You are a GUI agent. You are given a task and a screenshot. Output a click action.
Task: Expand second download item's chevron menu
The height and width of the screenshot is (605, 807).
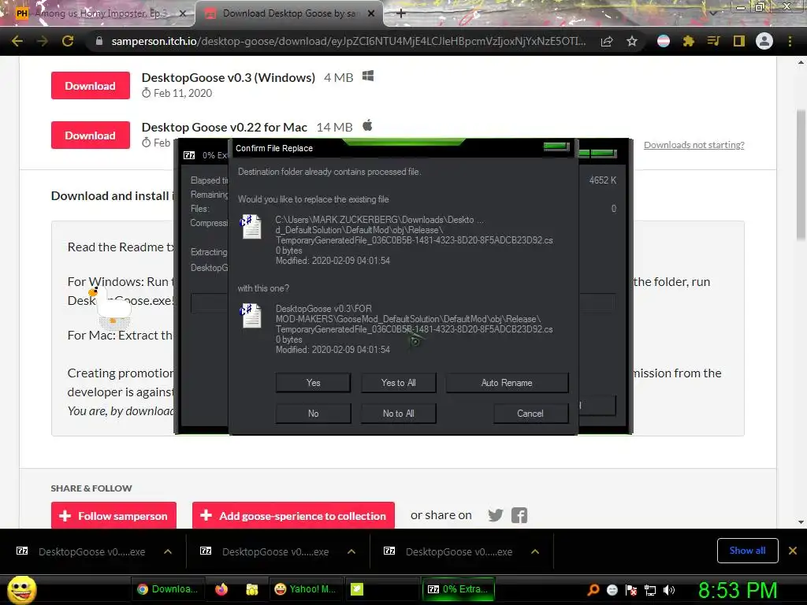[x=351, y=551]
